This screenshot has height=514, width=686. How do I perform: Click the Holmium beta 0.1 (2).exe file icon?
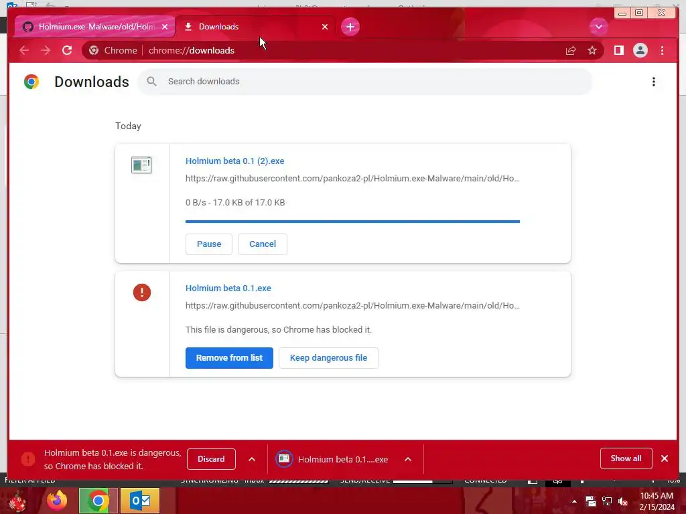141,165
